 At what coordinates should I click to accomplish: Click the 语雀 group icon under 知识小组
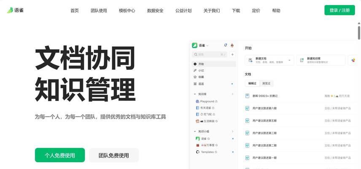click(197, 139)
